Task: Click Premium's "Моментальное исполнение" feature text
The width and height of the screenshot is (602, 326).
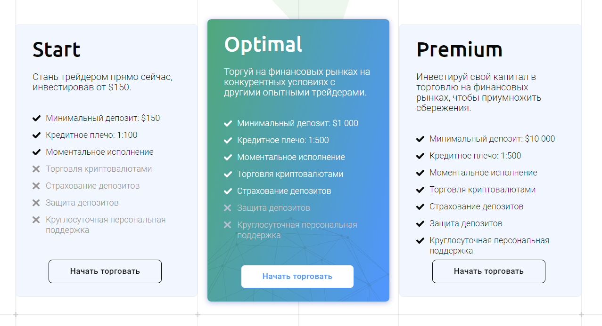Action: pyautogui.click(x=483, y=173)
